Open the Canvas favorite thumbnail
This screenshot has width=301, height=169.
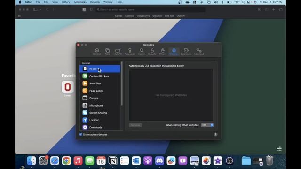tap(68, 87)
